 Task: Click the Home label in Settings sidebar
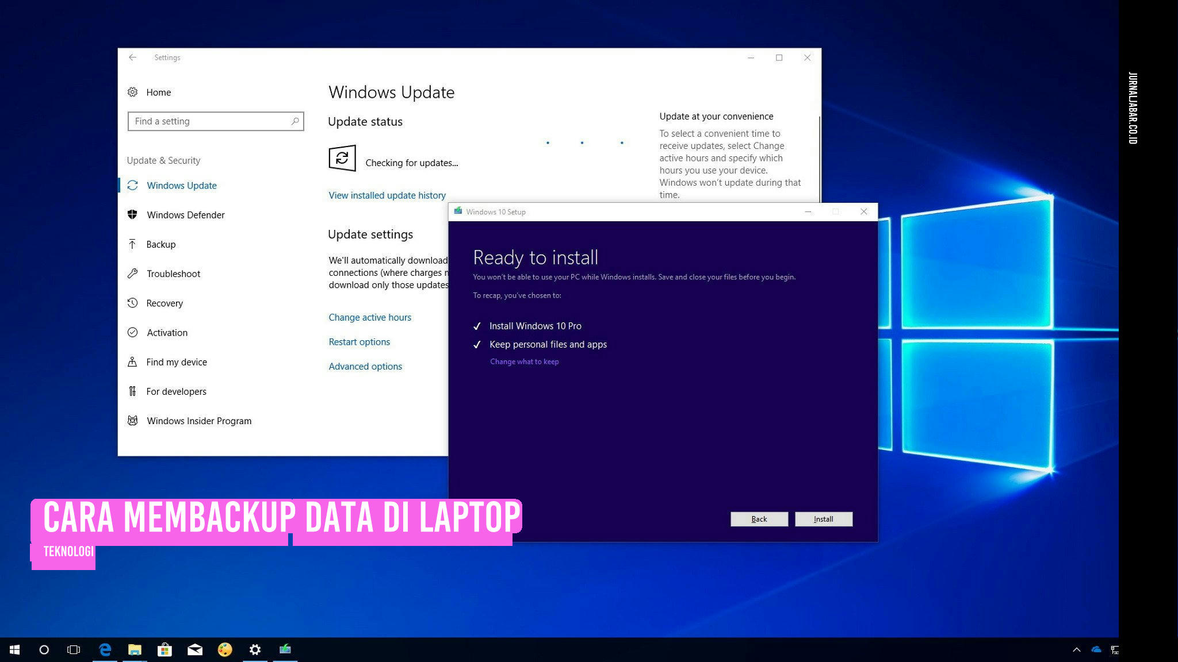(x=158, y=92)
